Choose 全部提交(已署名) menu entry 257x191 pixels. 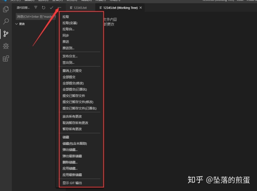click(75, 89)
